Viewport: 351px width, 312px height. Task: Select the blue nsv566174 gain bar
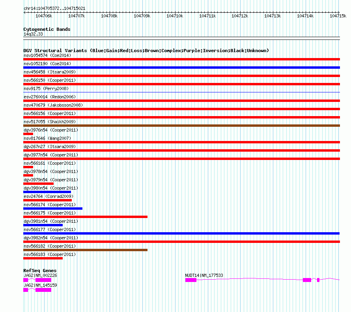(53, 209)
